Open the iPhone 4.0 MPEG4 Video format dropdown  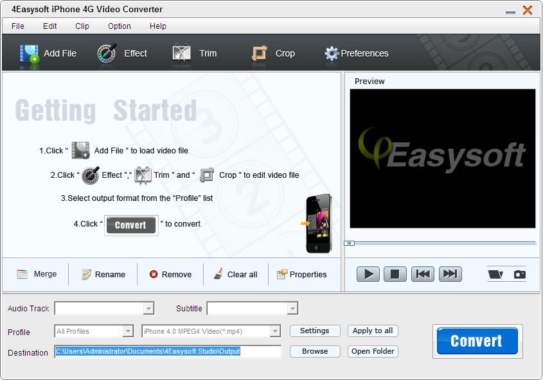[x=275, y=331]
